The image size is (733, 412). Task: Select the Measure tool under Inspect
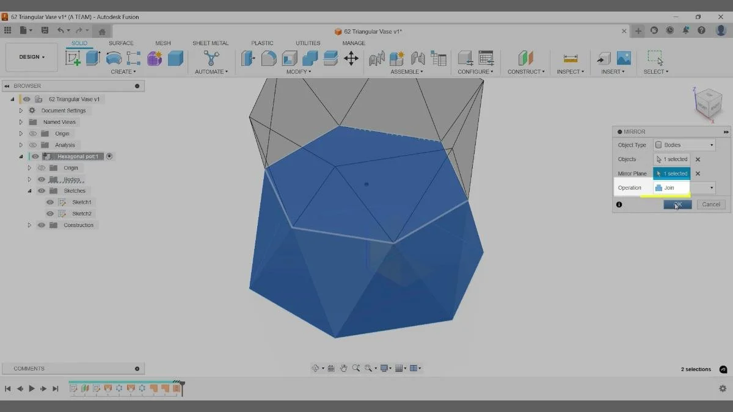pos(569,59)
